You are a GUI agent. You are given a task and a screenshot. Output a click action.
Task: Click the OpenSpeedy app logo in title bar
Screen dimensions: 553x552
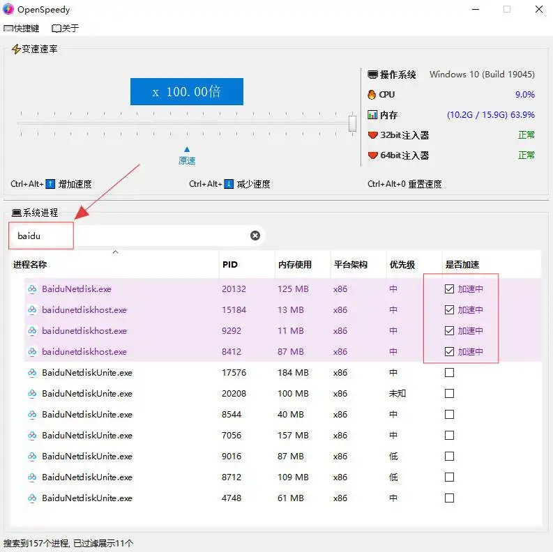pos(8,9)
